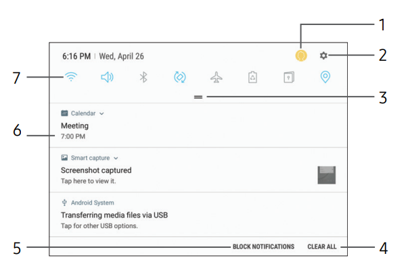Open the user account profile icon
This screenshot has width=408, height=262.
pyautogui.click(x=301, y=55)
